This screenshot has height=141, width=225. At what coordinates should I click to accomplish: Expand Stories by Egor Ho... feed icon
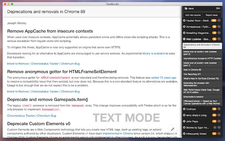point(184,128)
